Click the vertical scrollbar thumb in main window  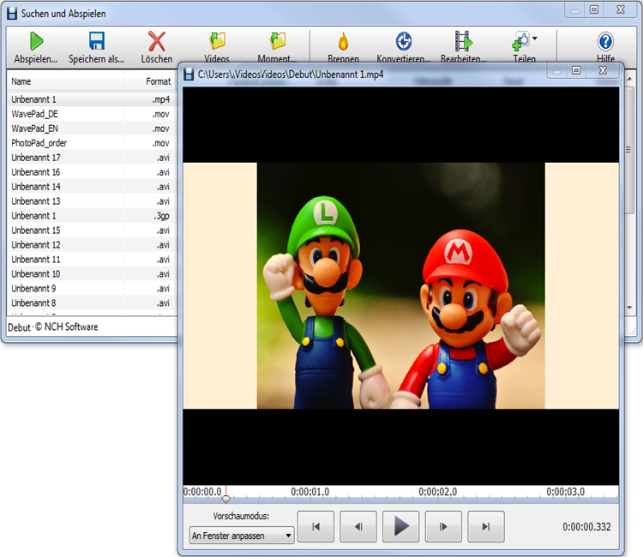[630, 150]
